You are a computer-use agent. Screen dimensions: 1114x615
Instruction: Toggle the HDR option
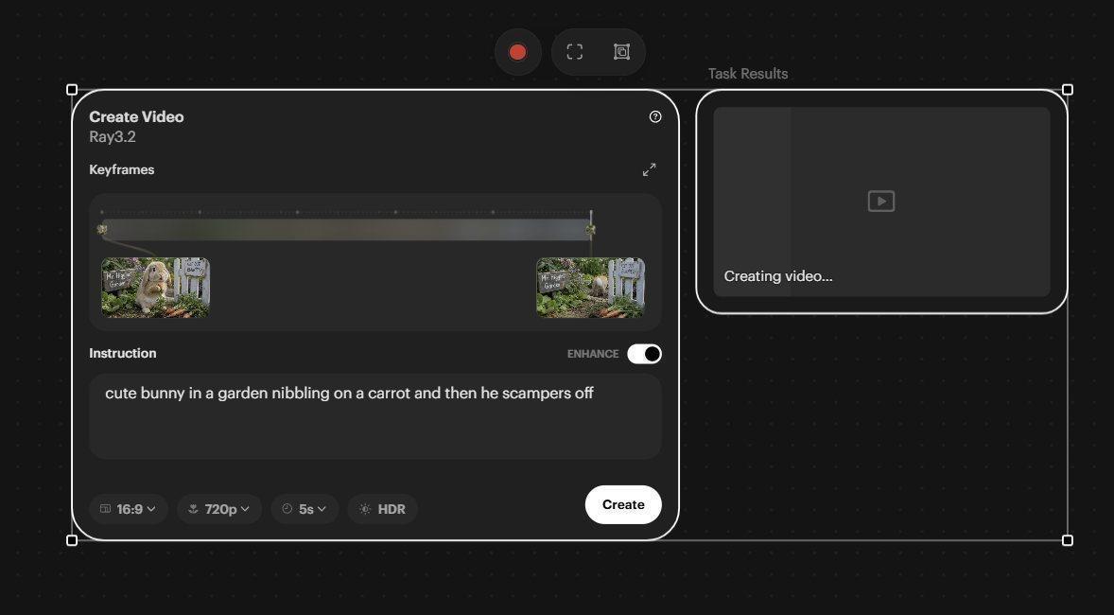pos(382,509)
